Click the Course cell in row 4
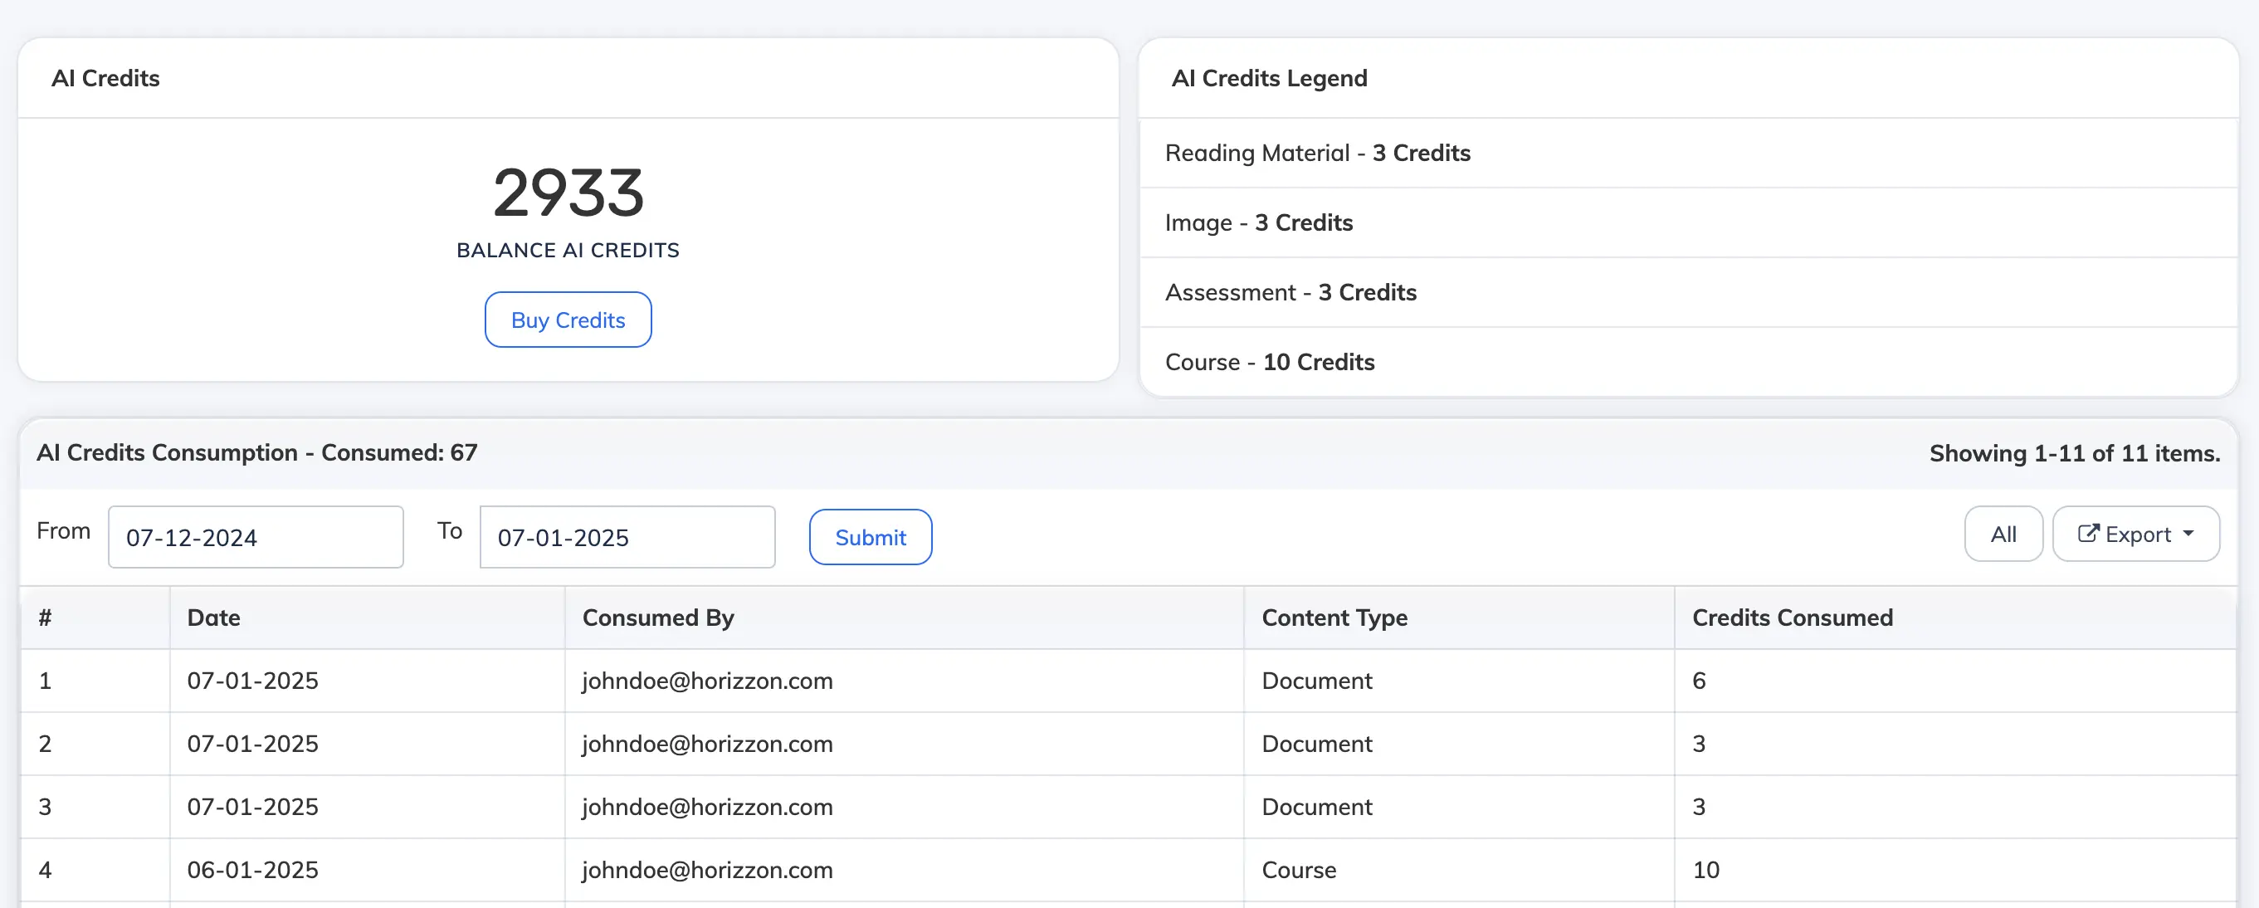Image resolution: width=2259 pixels, height=908 pixels. click(1299, 871)
